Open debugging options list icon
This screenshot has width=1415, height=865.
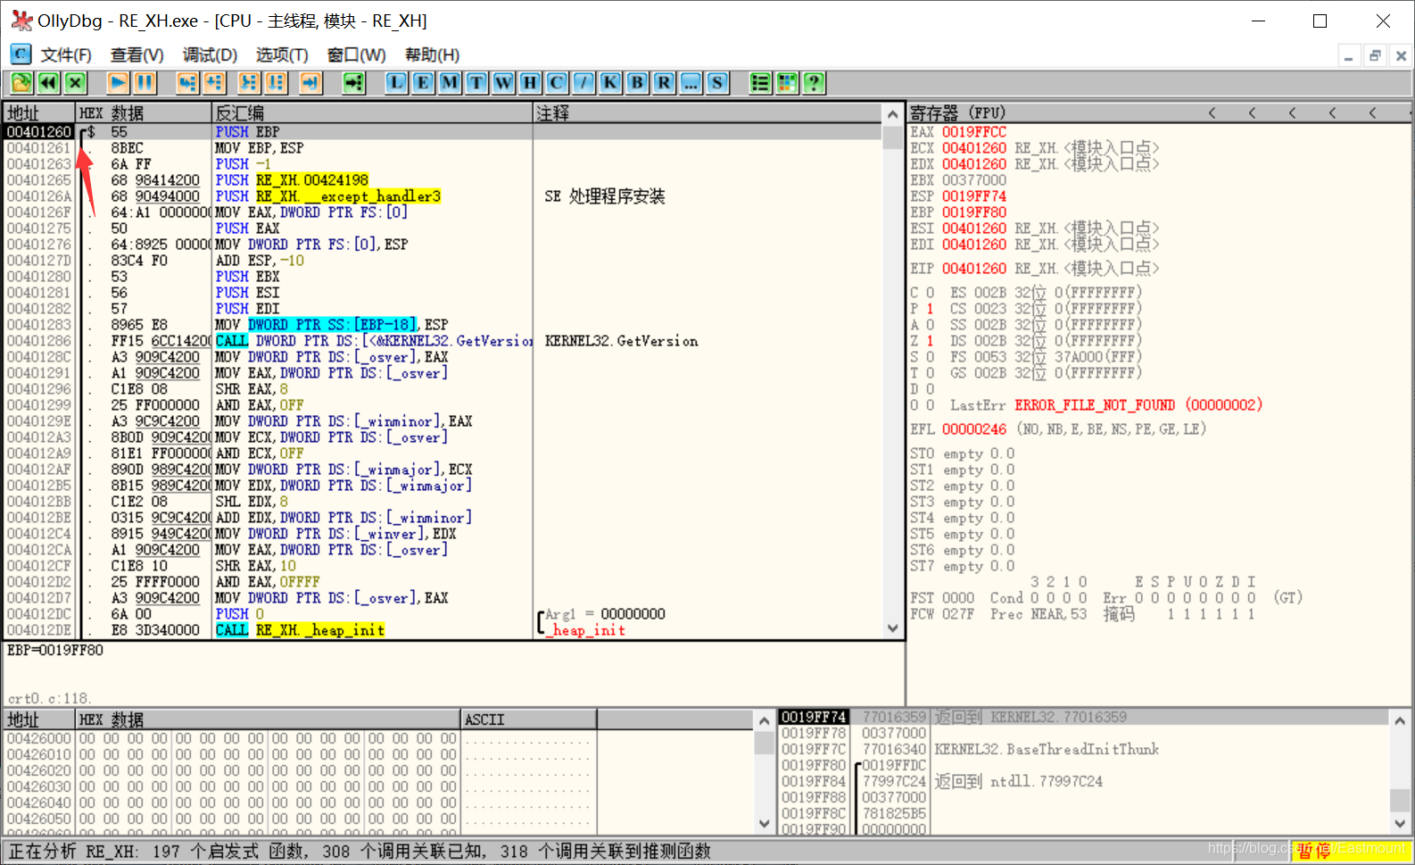760,83
